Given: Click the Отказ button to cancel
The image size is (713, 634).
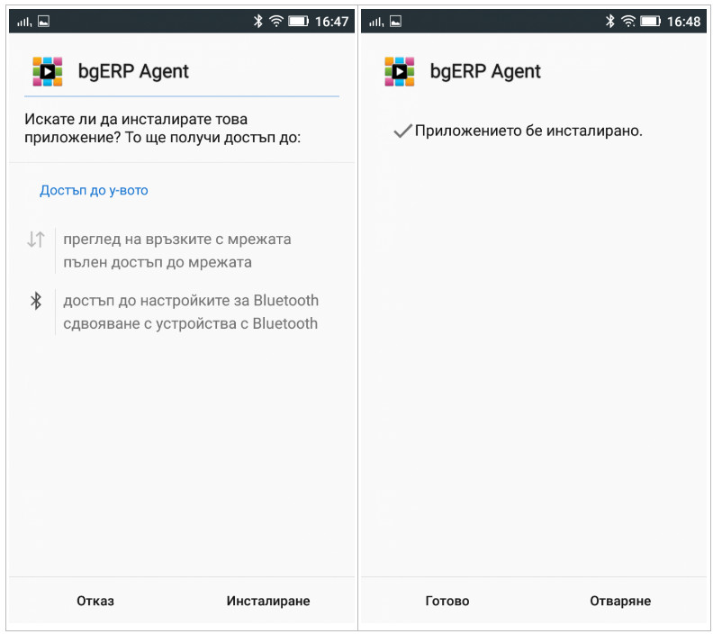Looking at the screenshot, I should 95,601.
